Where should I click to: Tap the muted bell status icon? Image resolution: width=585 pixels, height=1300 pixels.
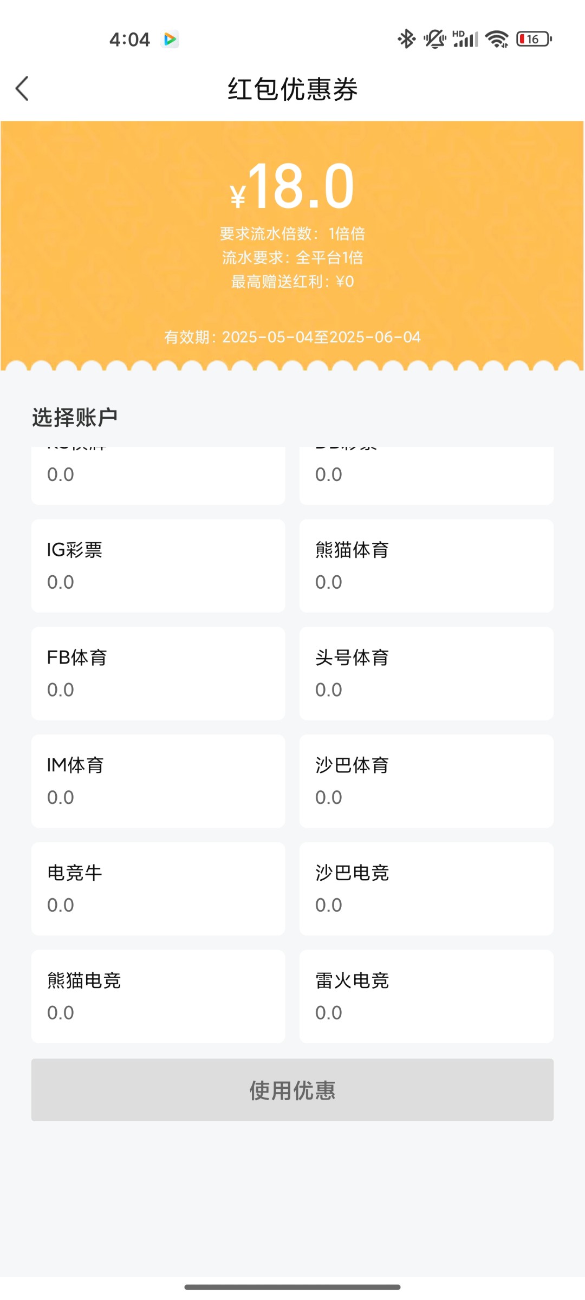point(434,39)
